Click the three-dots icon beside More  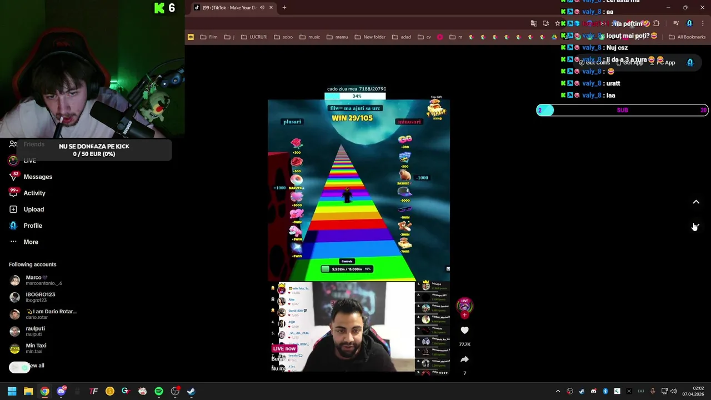click(13, 242)
